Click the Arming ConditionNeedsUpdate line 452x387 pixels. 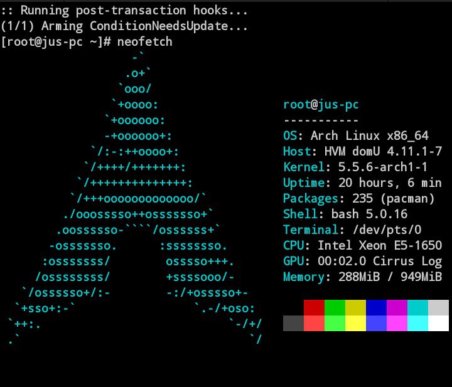pyautogui.click(x=124, y=26)
